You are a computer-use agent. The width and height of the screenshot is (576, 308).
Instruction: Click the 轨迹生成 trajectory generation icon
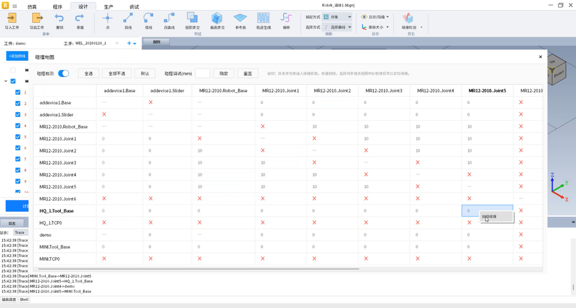pyautogui.click(x=263, y=18)
